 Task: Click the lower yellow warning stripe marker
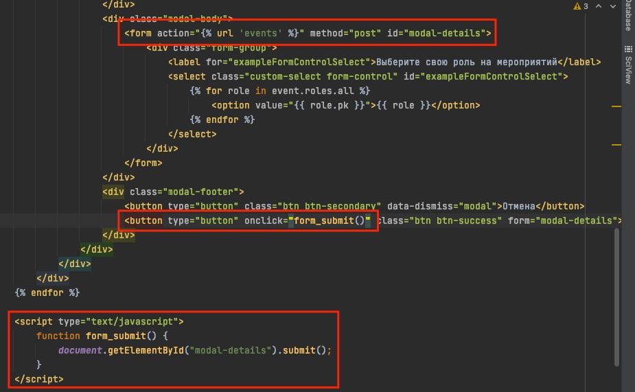616,145
